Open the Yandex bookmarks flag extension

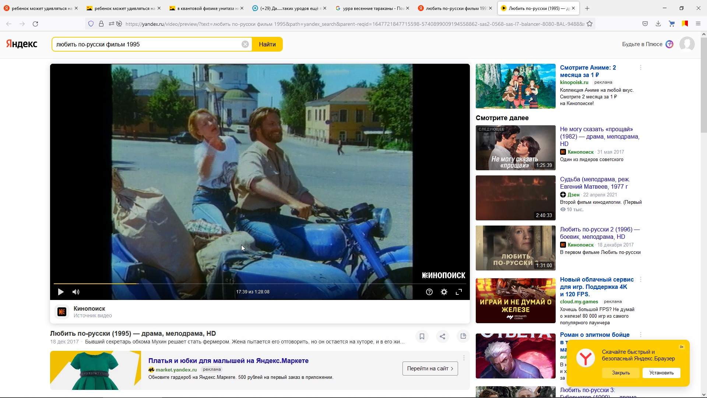[685, 24]
